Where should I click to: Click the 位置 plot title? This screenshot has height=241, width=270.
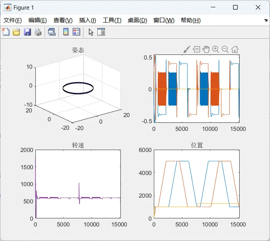[197, 145]
